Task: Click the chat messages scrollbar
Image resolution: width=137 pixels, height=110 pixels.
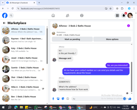Action: (x=132, y=77)
